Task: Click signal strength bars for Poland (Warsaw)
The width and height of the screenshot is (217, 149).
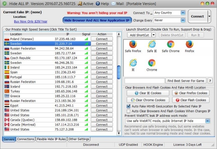Action: (x=86, y=39)
